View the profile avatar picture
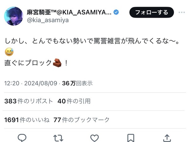 pos(14,16)
